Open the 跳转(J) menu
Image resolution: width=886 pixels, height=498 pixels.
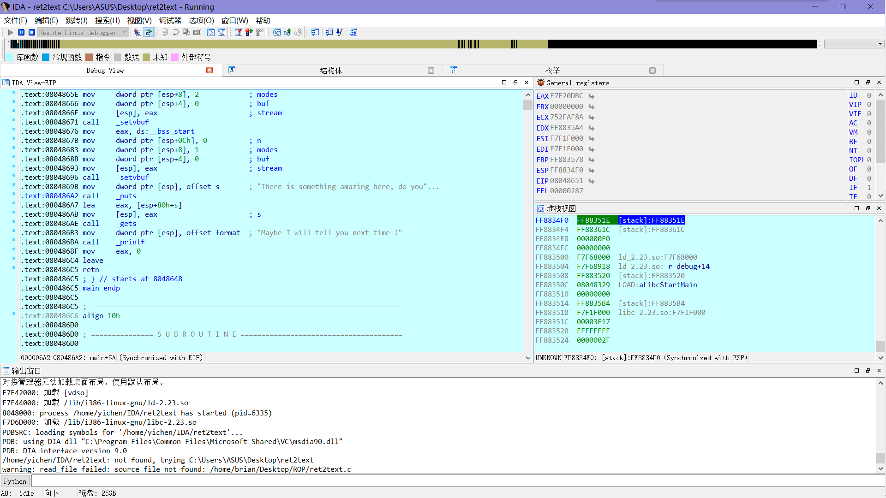coord(76,20)
